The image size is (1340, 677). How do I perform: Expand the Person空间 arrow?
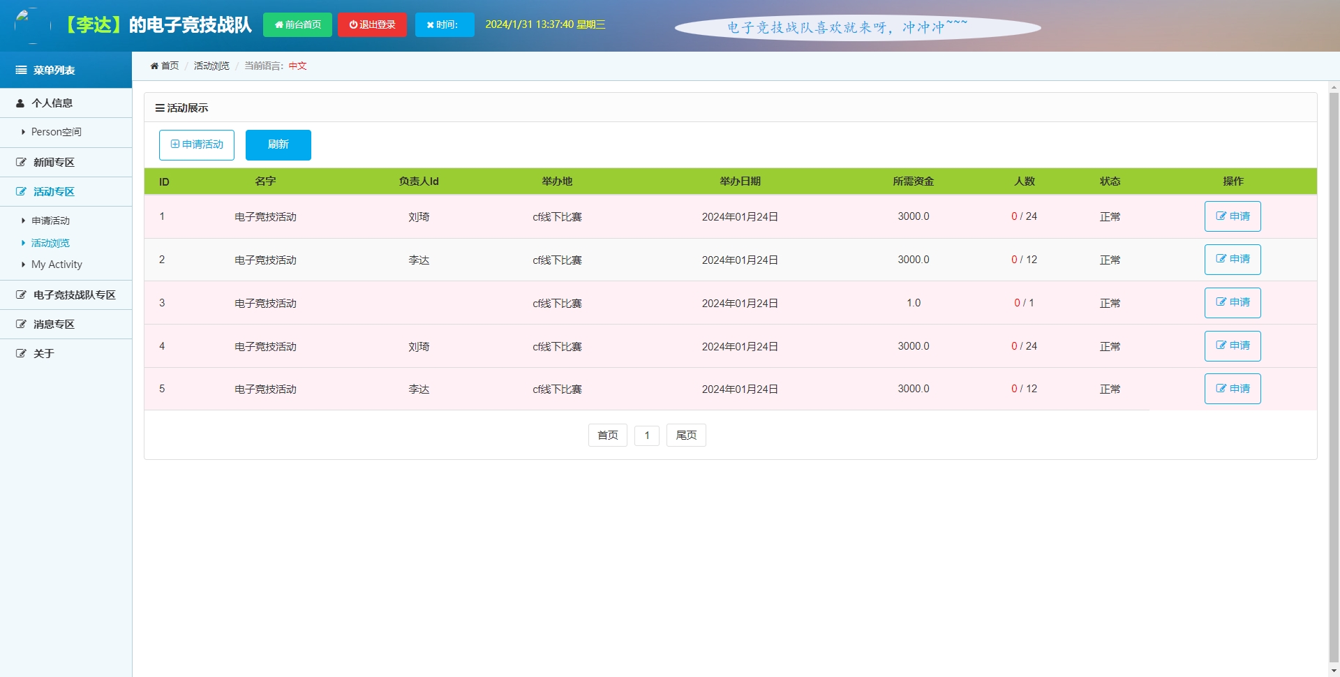pyautogui.click(x=23, y=132)
